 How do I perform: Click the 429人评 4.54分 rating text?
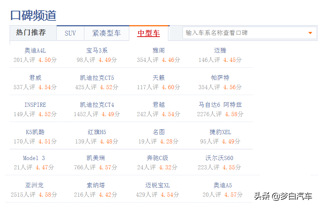click(157, 195)
